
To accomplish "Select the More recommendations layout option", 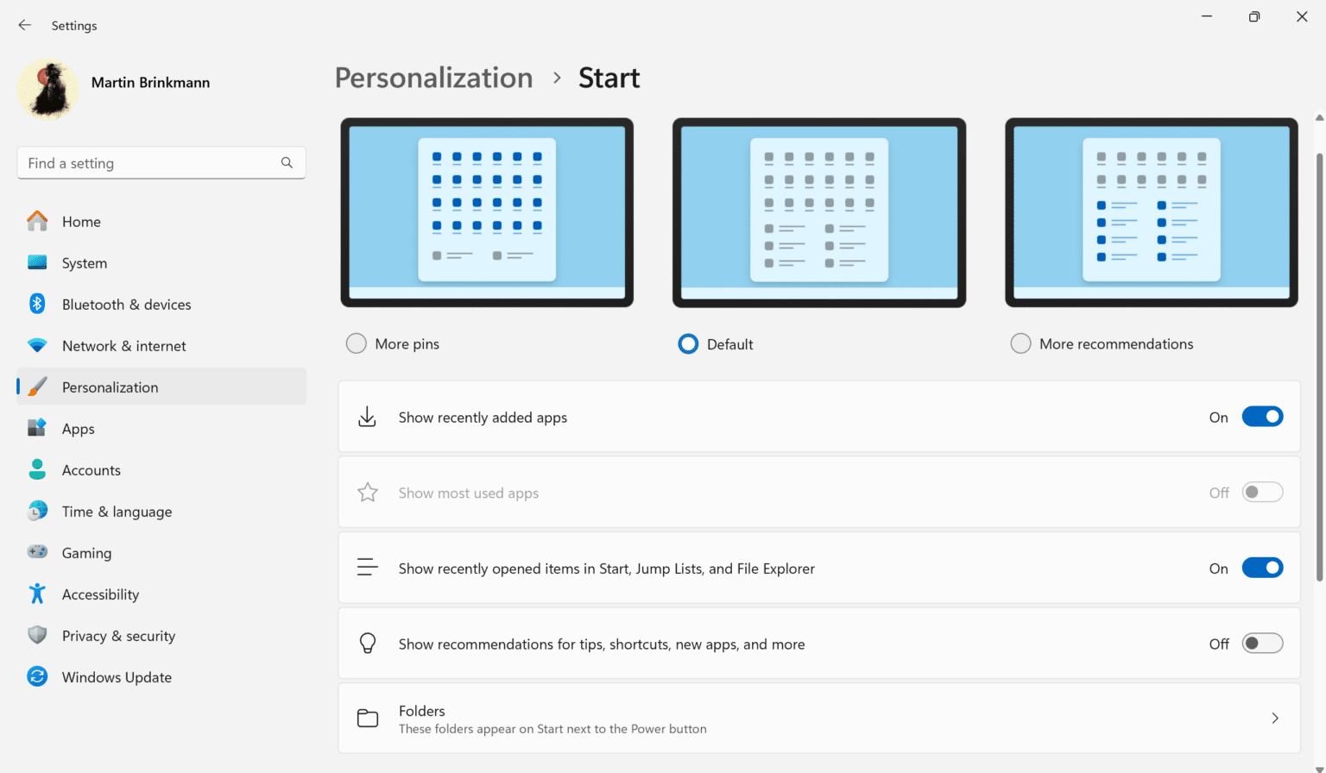I will (1020, 343).
